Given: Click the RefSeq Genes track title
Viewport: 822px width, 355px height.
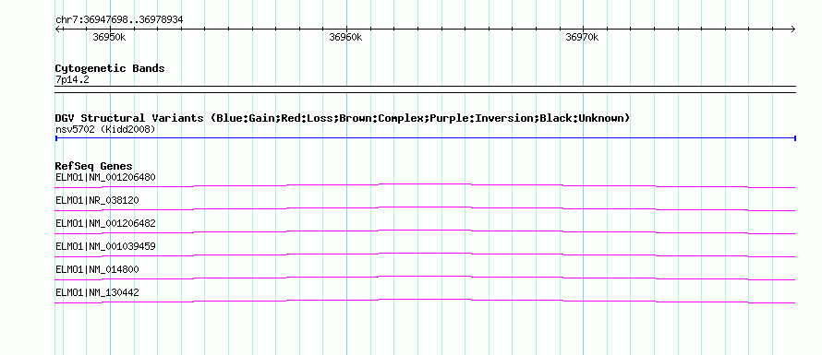Looking at the screenshot, I should (x=94, y=166).
